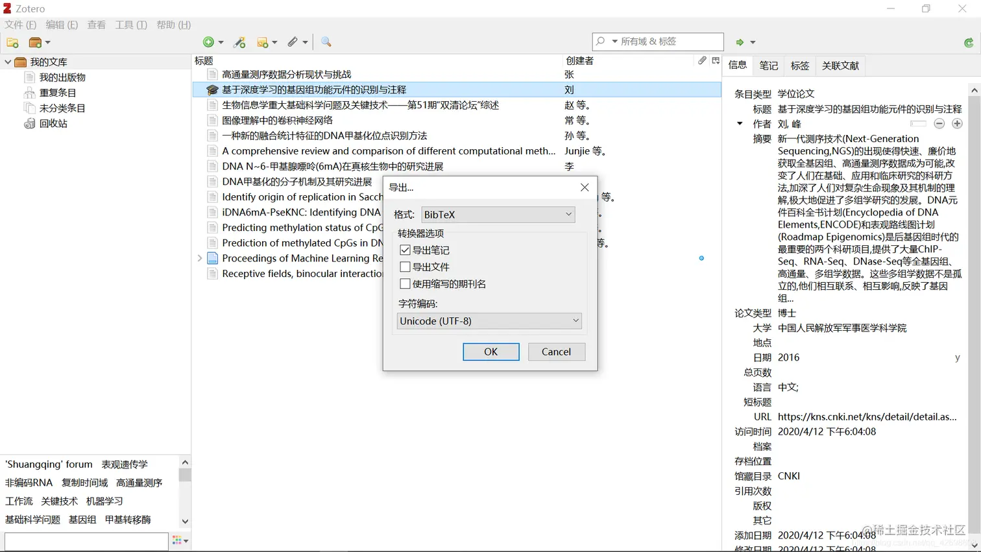Click the green Sync icon
Screen dimensions: 981x552
969,42
